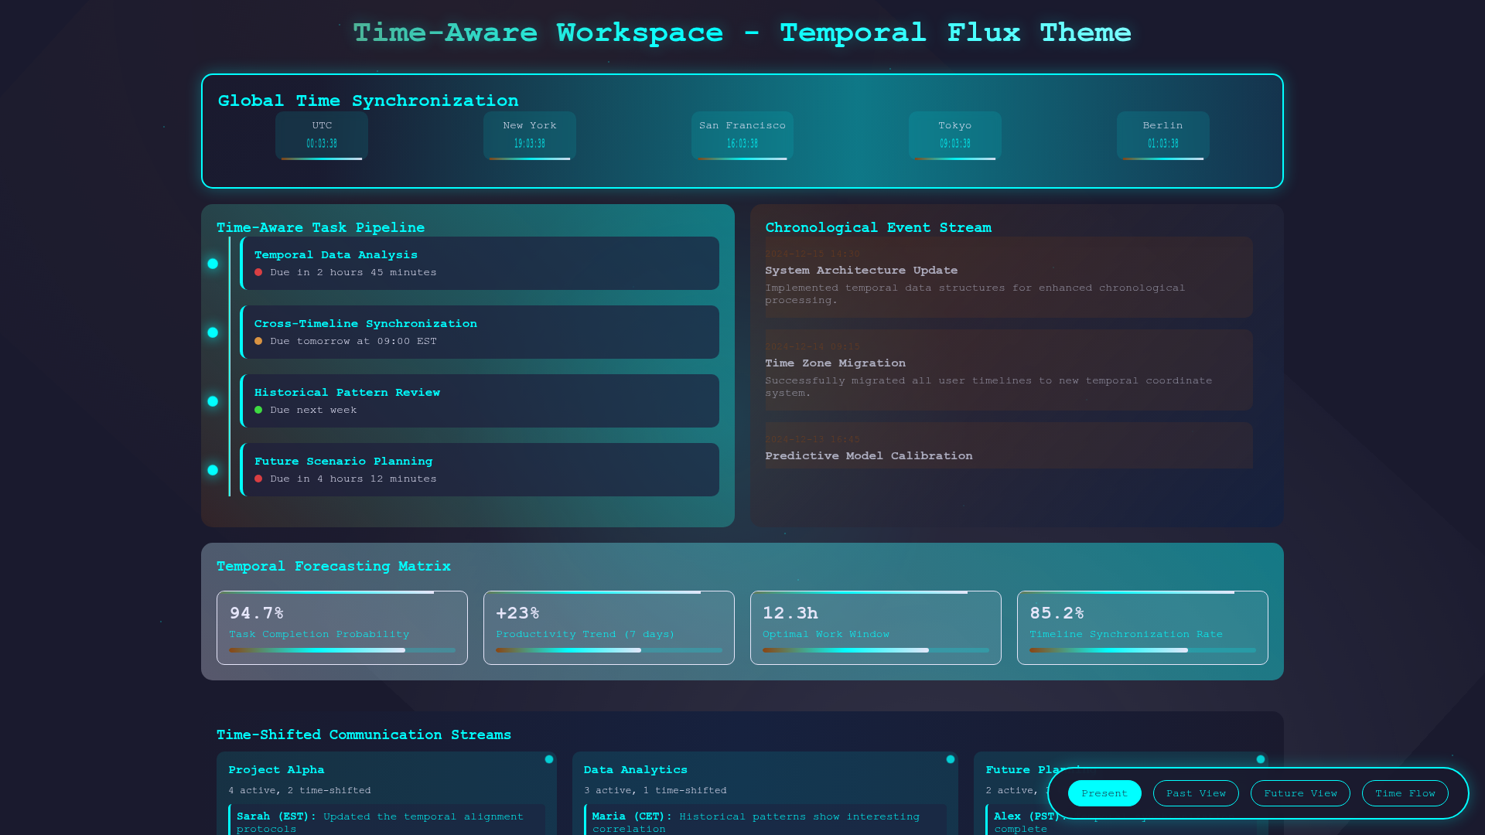Click timeline dot beside Cross-Timeline Synchronization

(213, 332)
